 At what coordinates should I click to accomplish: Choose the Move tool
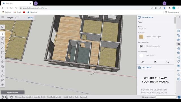[2, 71]
